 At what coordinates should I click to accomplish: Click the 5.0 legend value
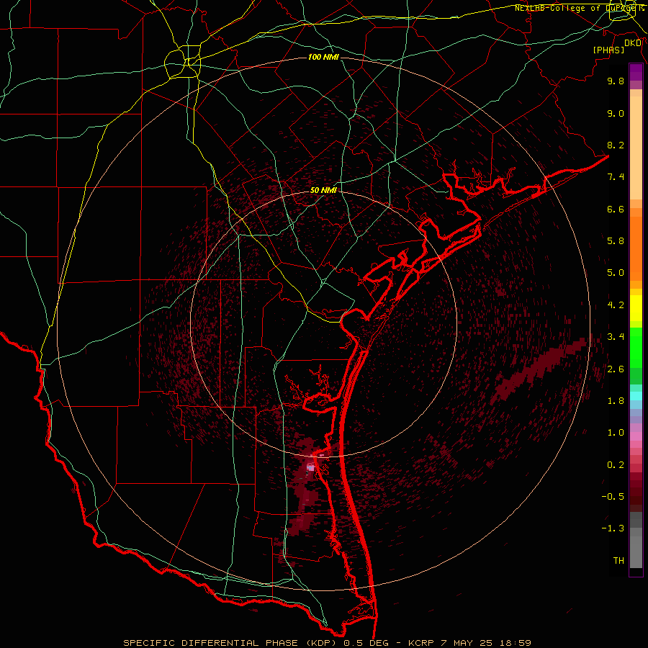(616, 273)
